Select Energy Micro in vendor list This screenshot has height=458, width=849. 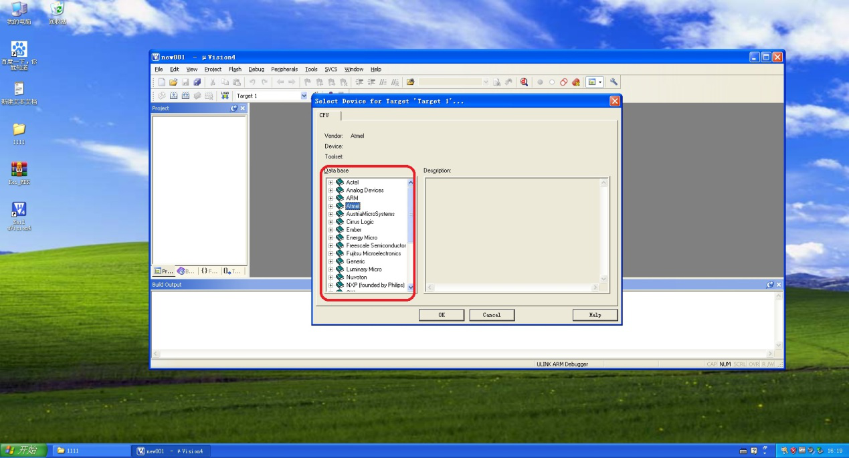coord(361,238)
